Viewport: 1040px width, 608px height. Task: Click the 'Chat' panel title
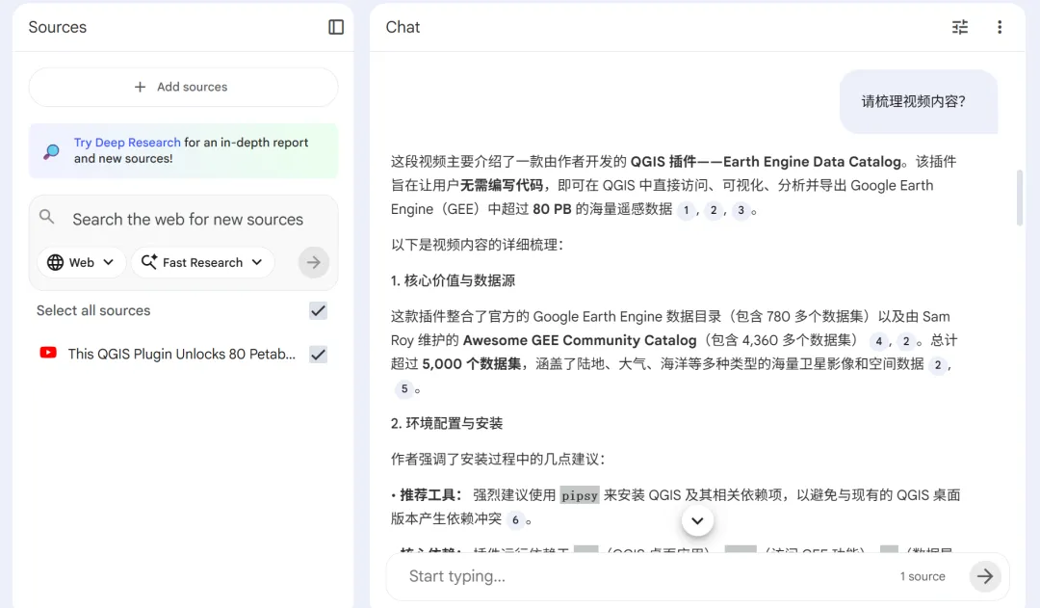click(x=403, y=27)
